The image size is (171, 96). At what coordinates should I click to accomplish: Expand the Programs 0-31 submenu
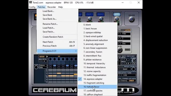tap(57, 51)
